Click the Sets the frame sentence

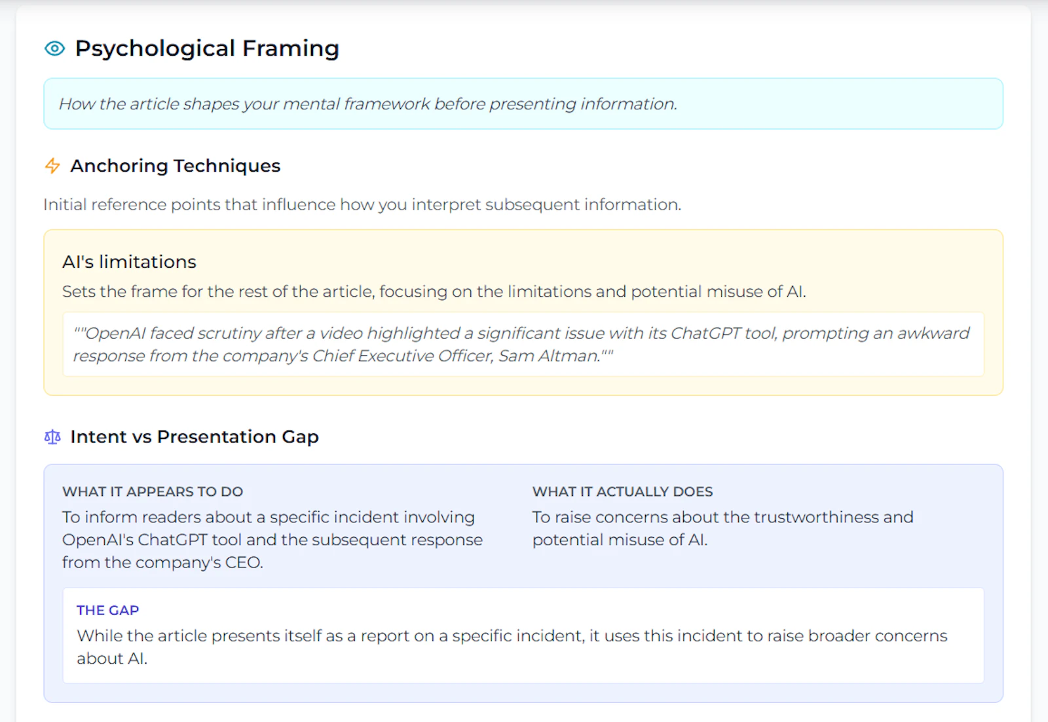pos(434,292)
